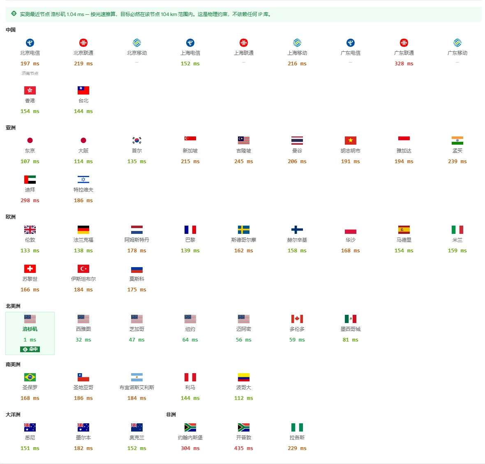Click the 435 ms latency for 开普敦
The height and width of the screenshot is (464, 485).
coord(244,448)
